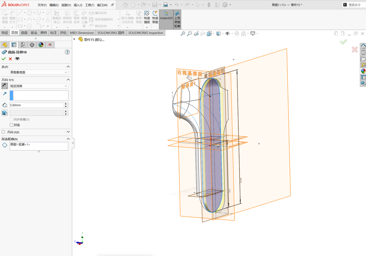Select 草图1-轮廓<1> in selected contours
Viewport: 366px width, 256px height.
coord(20,144)
